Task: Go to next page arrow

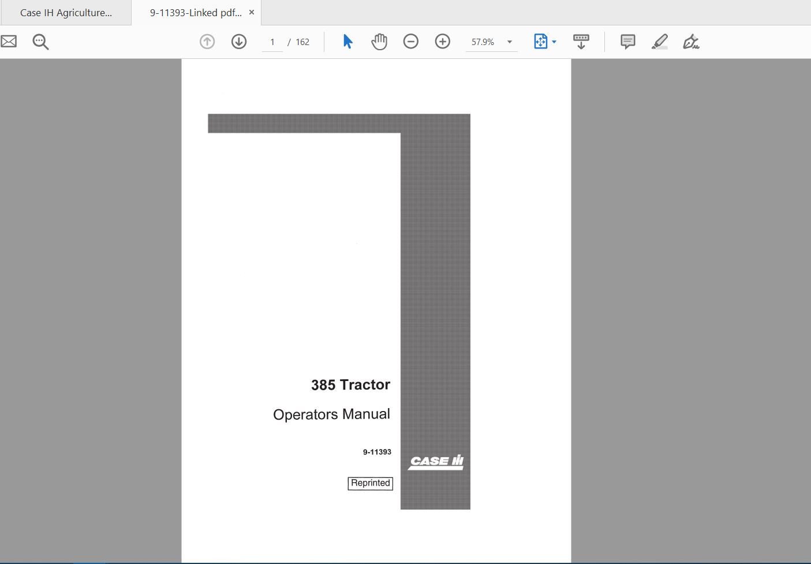Action: [239, 42]
